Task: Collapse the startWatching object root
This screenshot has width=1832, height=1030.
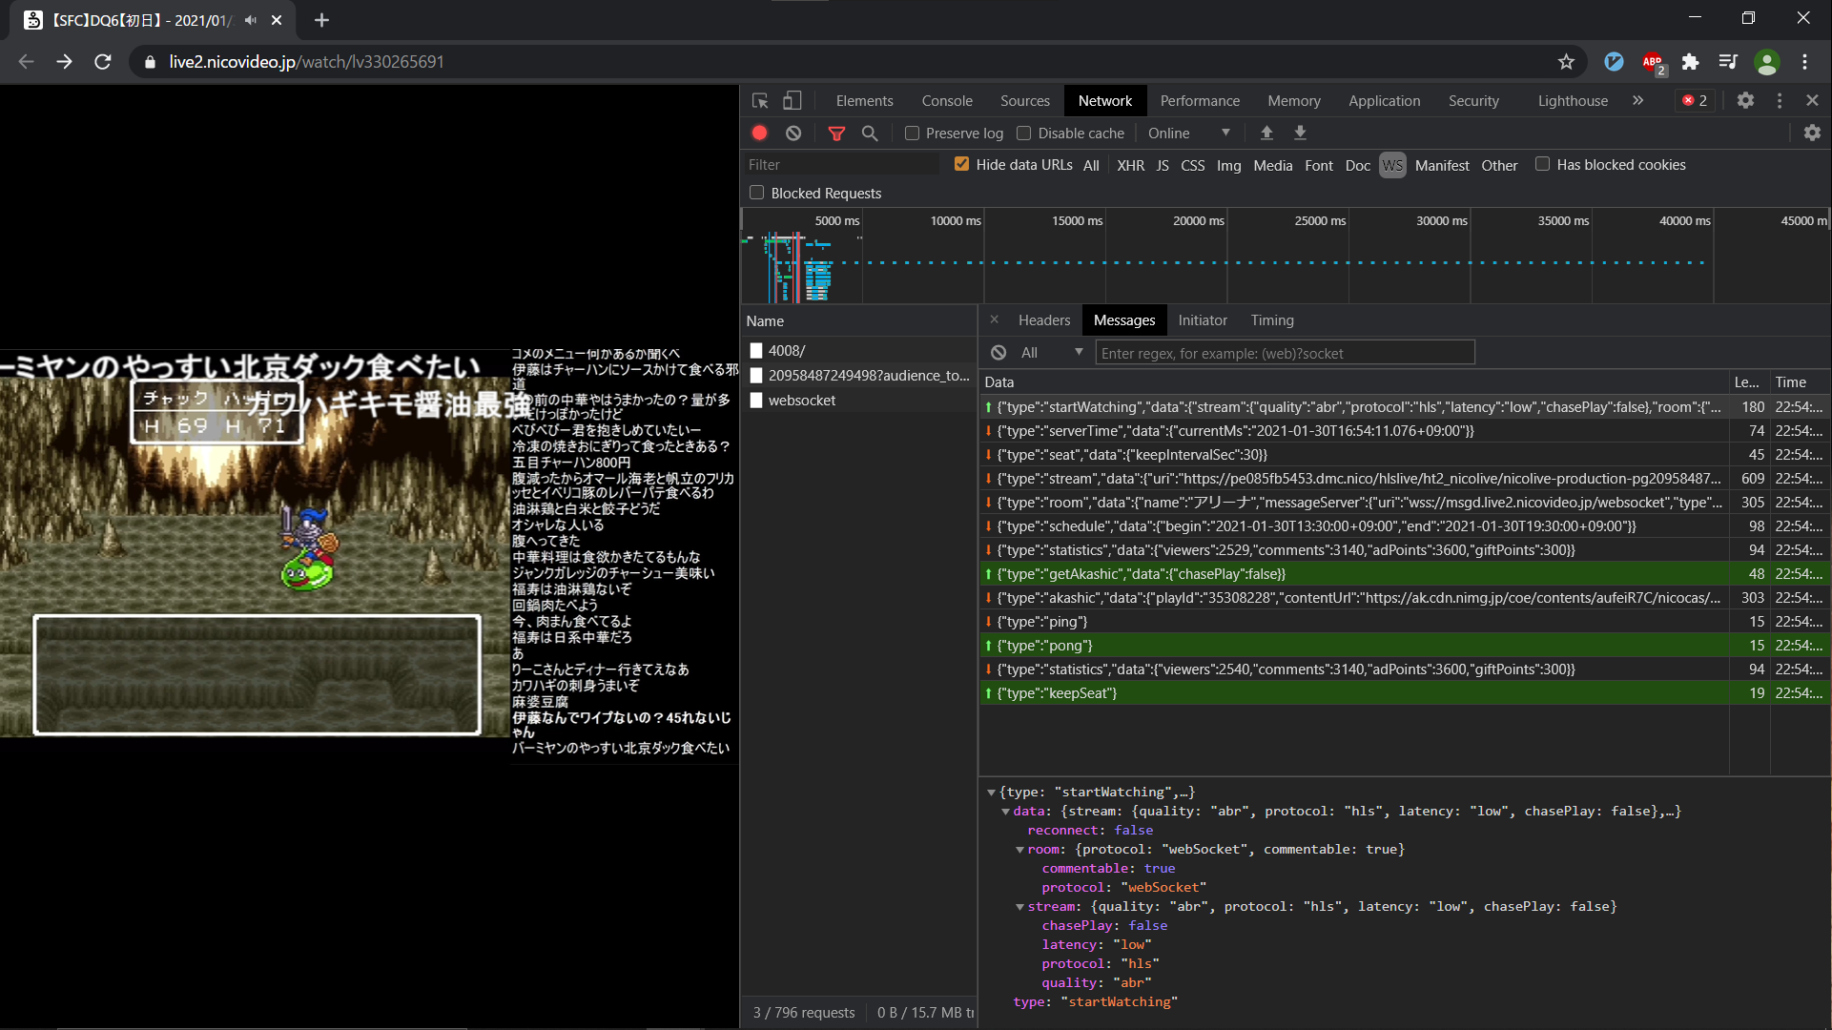Action: coord(991,793)
